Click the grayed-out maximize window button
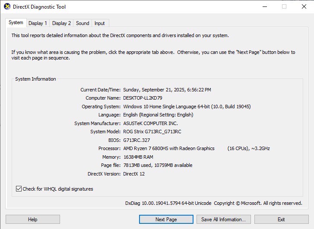Viewport: 314px width, 229px height. pos(284,7)
